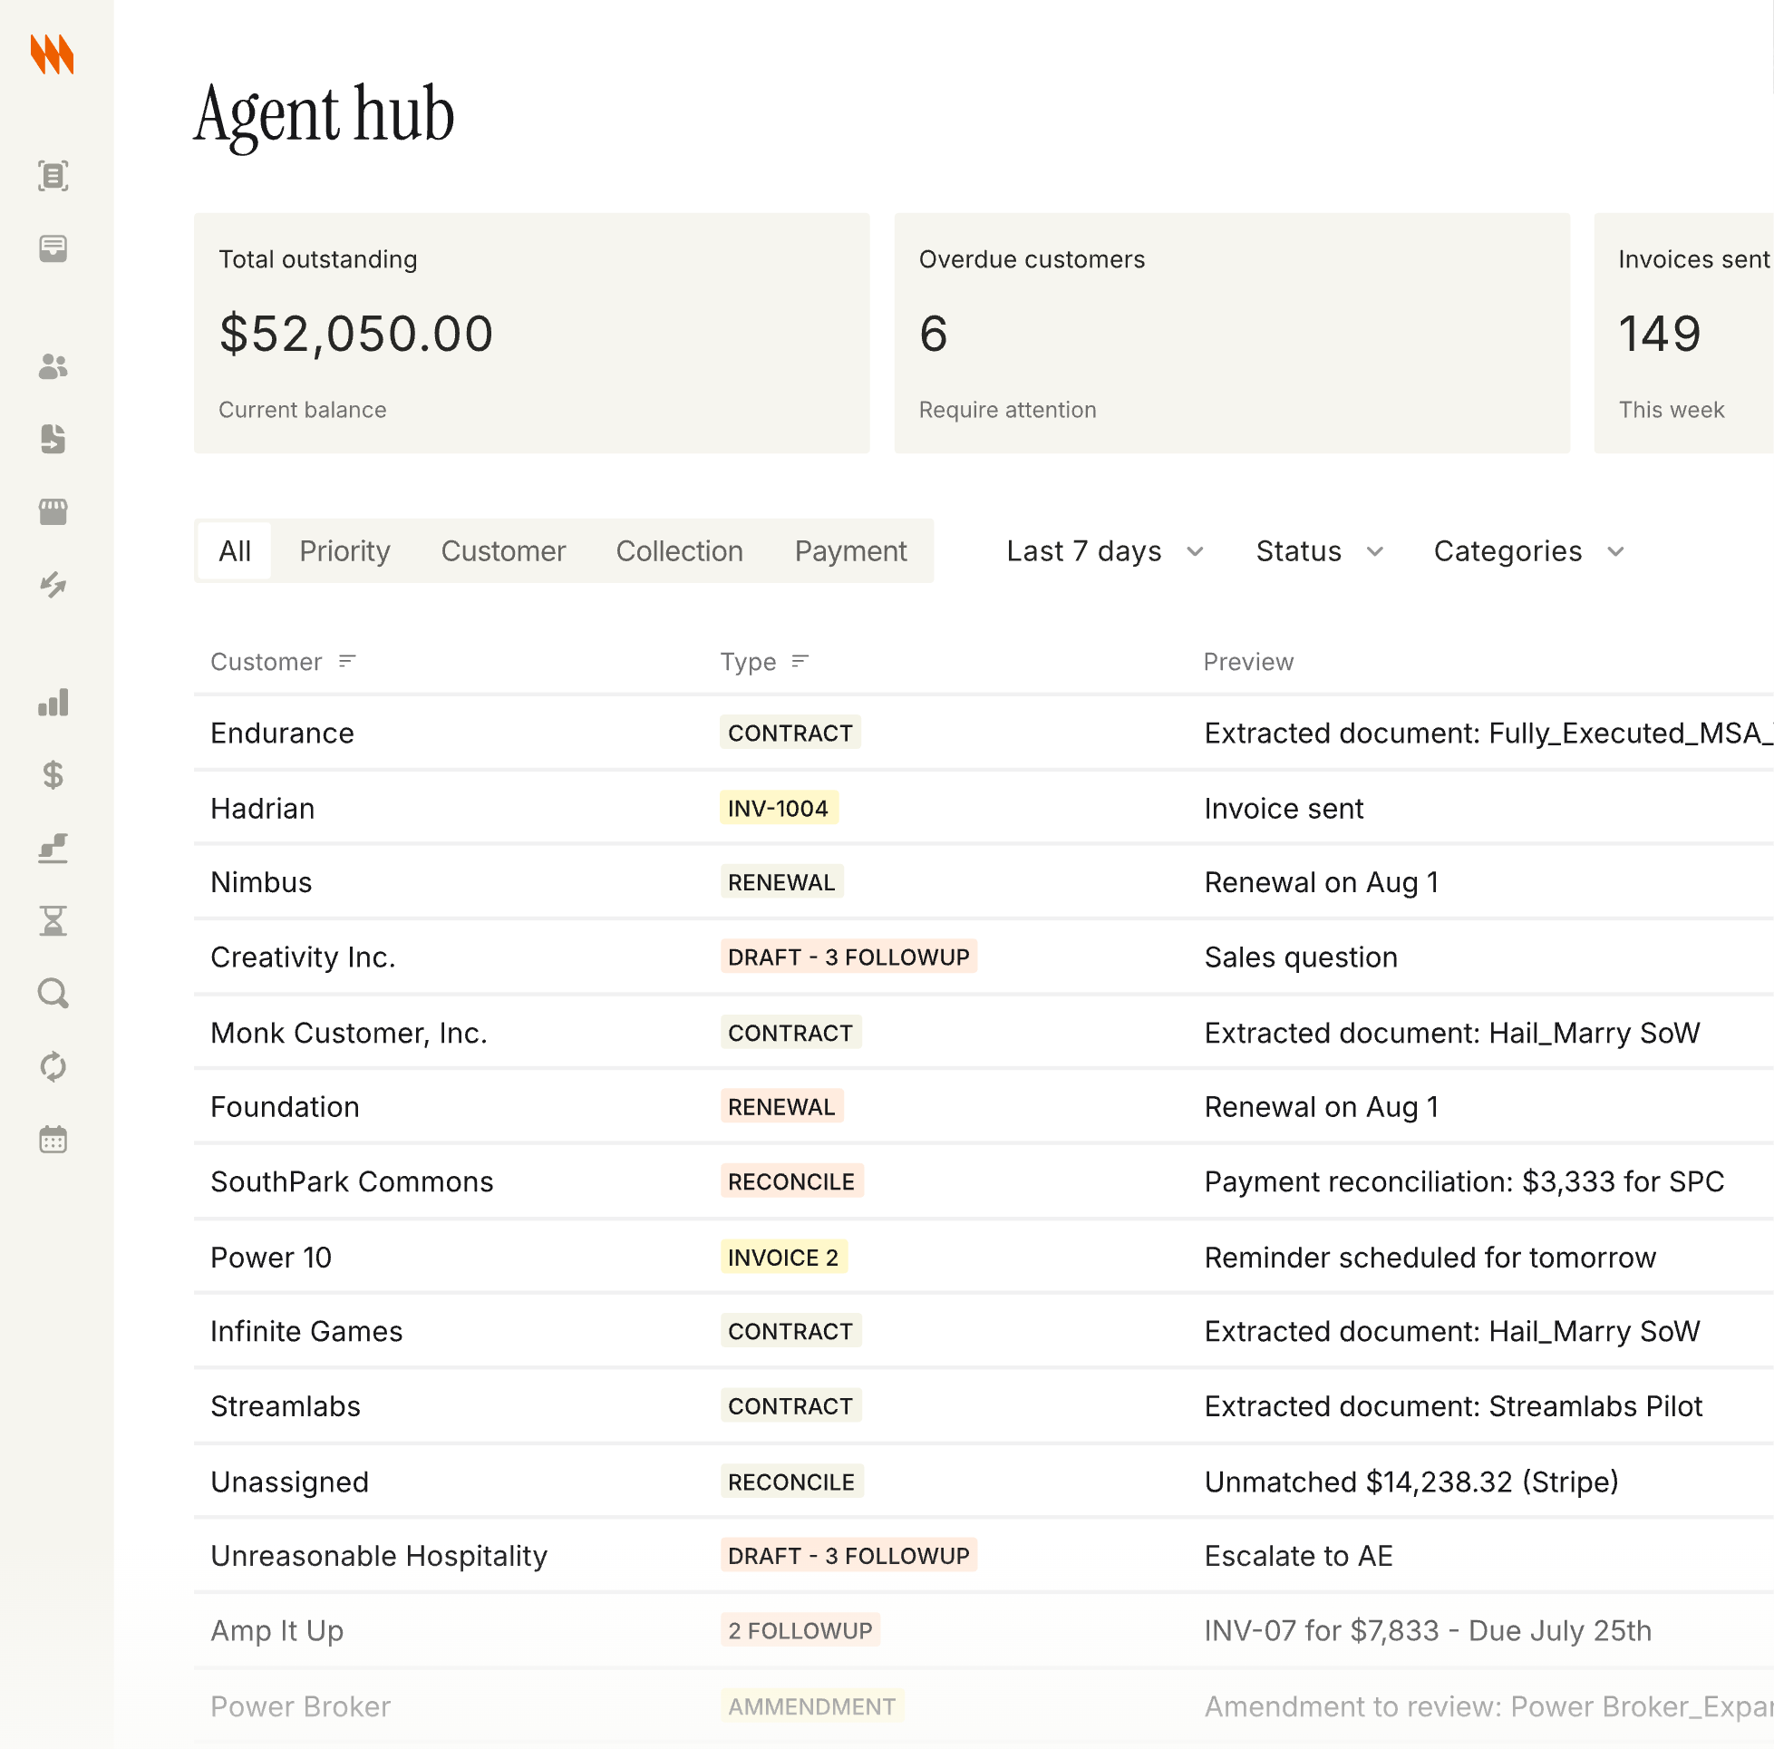This screenshot has width=1774, height=1749.
Task: Open the Overdue customers card
Action: click(1232, 334)
